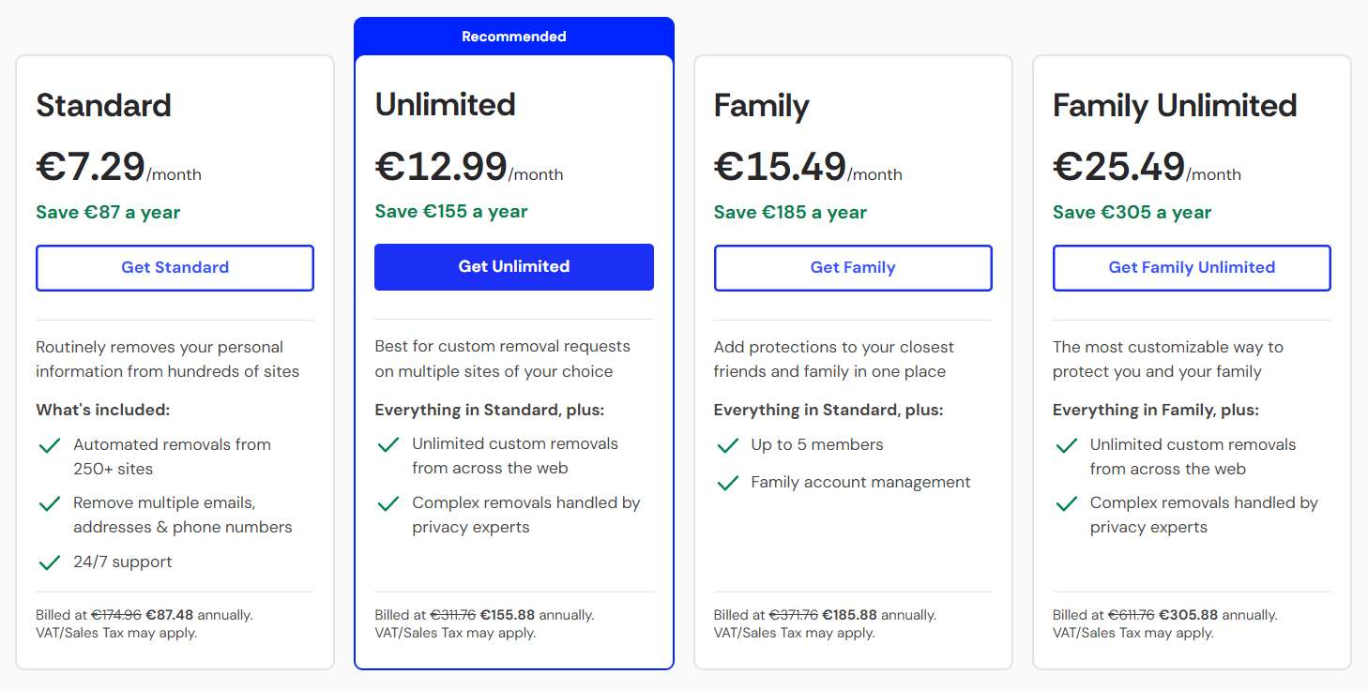1368x689 pixels.
Task: Click checkmark for Family Unlimited complex removals
Action: point(1066,503)
